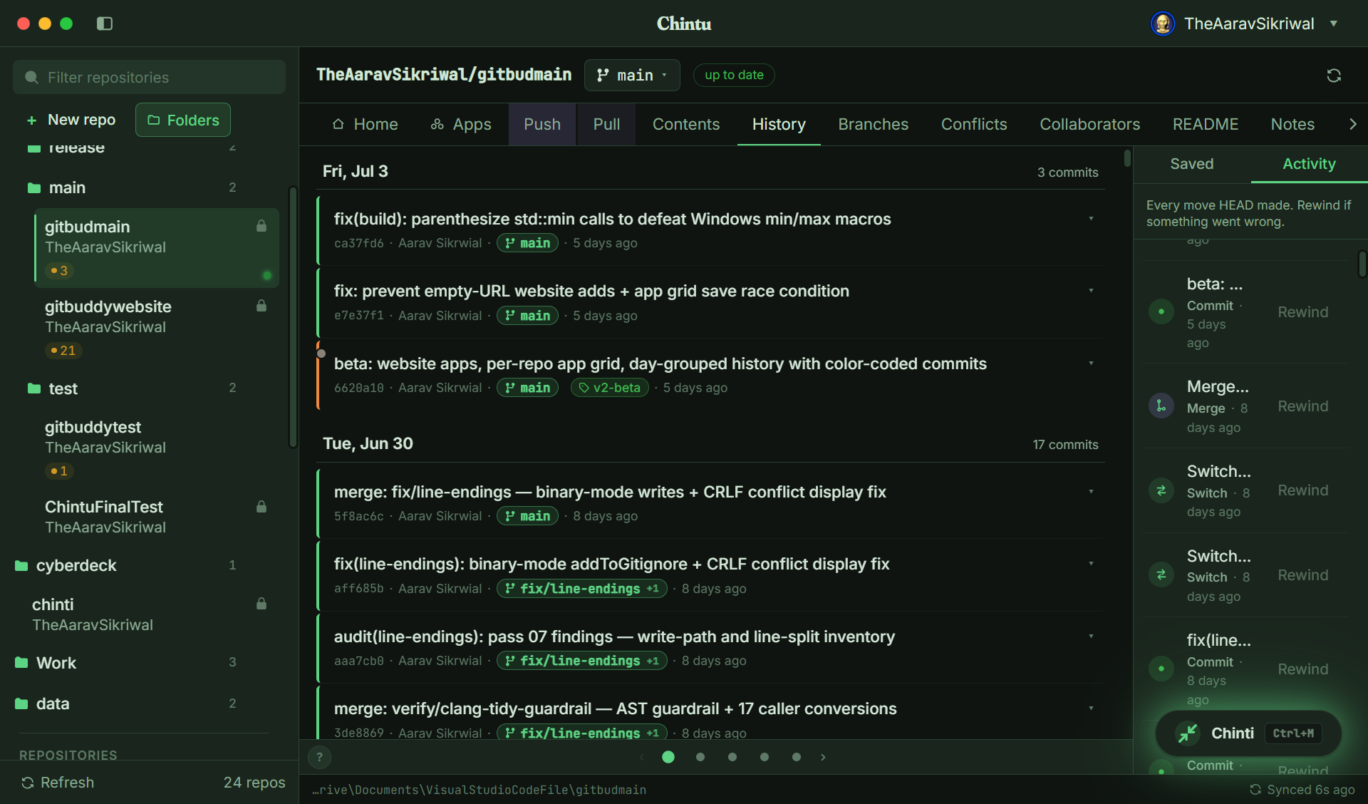Open the account dropdown arrow next to TheAaravSikriwal

click(1334, 24)
